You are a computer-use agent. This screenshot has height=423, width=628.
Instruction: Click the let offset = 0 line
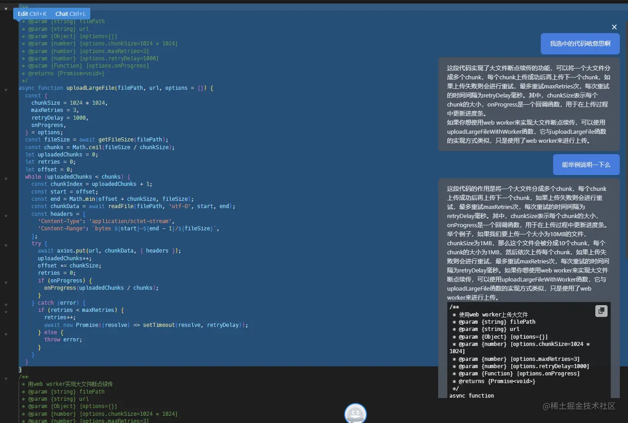[49, 170]
